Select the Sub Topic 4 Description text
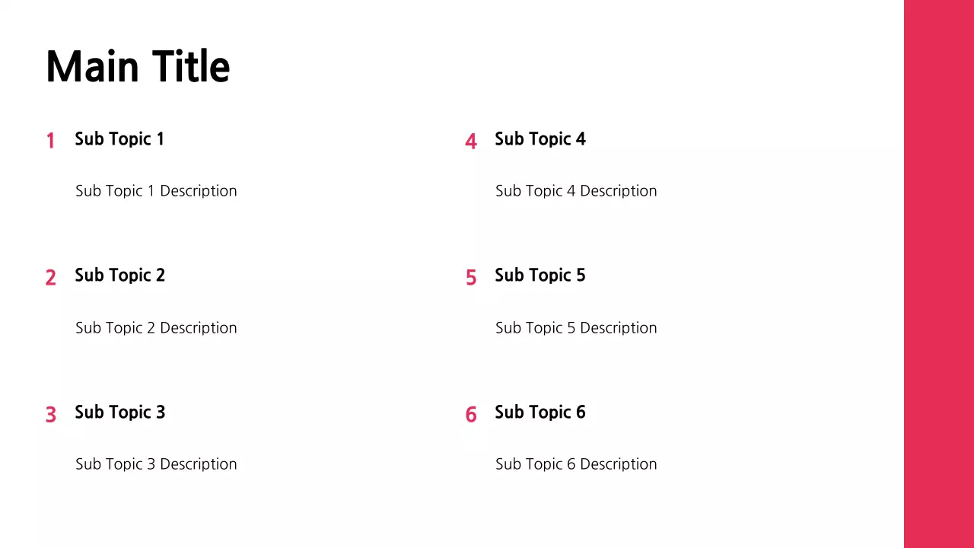The image size is (974, 548). pyautogui.click(x=576, y=190)
